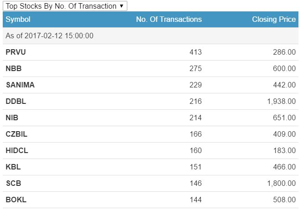Open the SCB stock symbol
Viewport: 303px width, 210px height.
13,183
